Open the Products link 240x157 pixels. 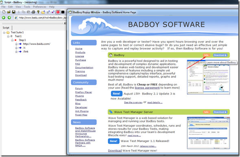80,52
